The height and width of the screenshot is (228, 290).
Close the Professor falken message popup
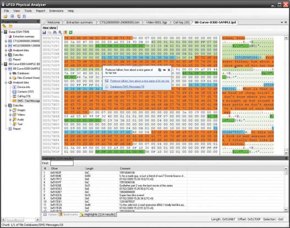(x=169, y=70)
